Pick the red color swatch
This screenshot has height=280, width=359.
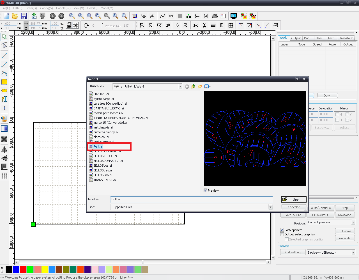click(x=23, y=270)
